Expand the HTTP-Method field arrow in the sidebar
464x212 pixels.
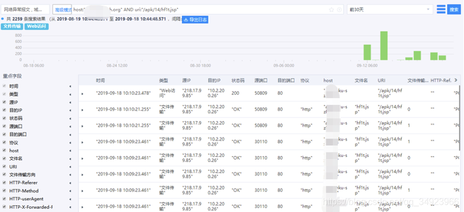pos(70,191)
